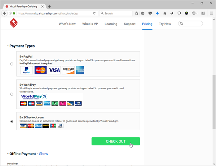The width and height of the screenshot is (216, 166).
Task: Click the page vertical scrollbar thumb
Action: pos(214,102)
